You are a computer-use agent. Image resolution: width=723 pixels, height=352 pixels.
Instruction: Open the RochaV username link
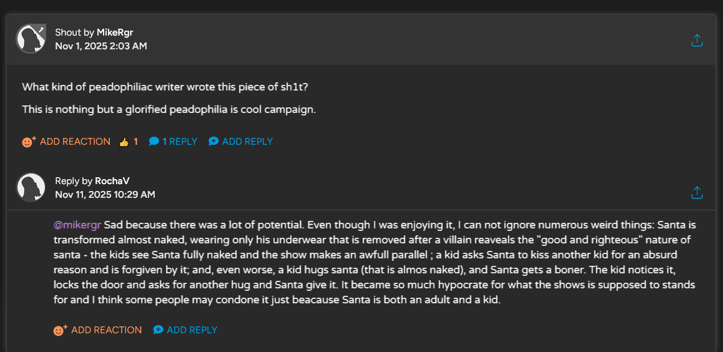pos(112,181)
